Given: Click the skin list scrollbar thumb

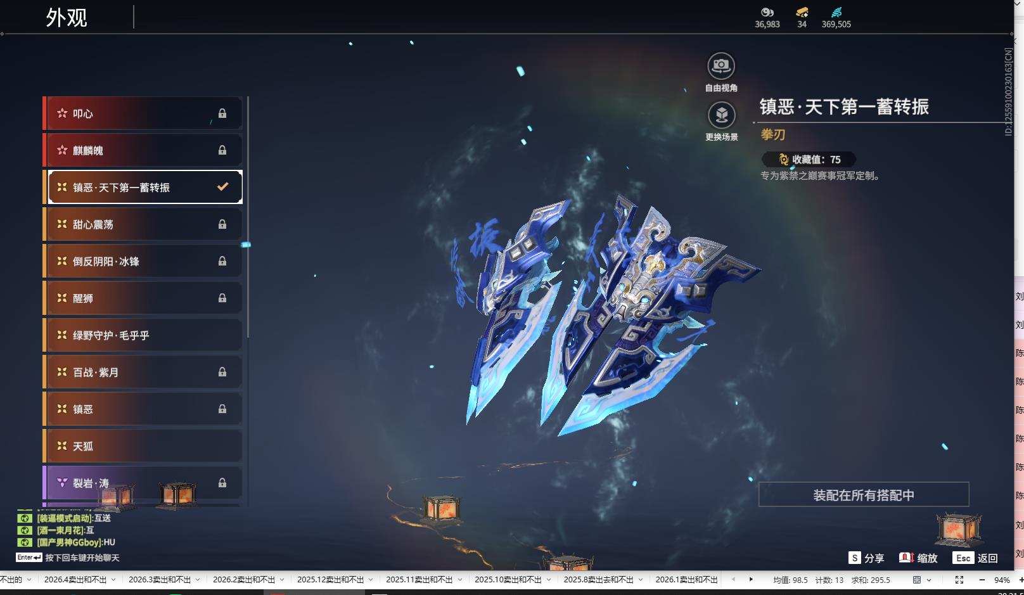Looking at the screenshot, I should (x=248, y=217).
